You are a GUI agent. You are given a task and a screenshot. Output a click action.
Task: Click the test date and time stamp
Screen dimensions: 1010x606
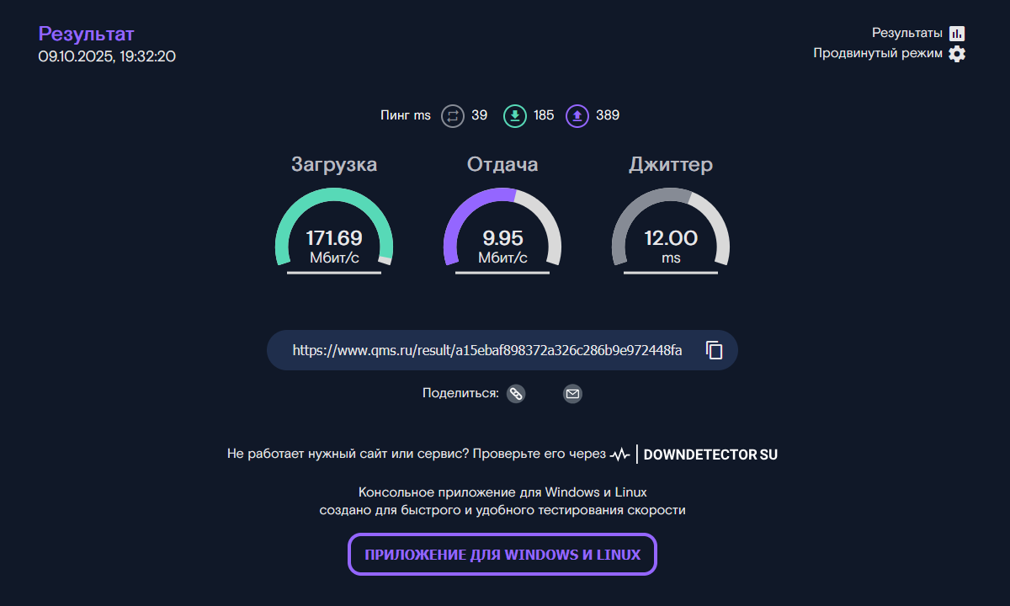(x=107, y=56)
